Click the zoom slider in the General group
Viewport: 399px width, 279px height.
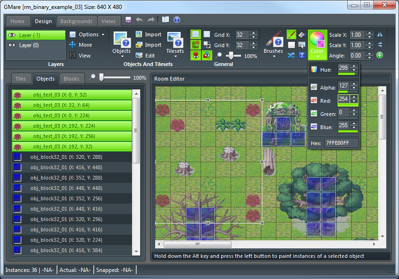click(232, 56)
